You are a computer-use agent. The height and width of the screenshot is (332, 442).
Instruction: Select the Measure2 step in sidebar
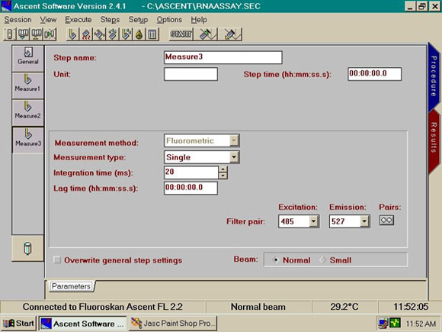pos(28,113)
